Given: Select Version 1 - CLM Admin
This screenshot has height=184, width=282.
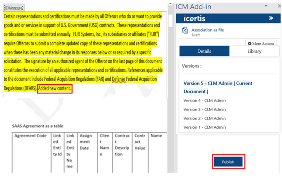Looking at the screenshot, I should pyautogui.click(x=204, y=127).
